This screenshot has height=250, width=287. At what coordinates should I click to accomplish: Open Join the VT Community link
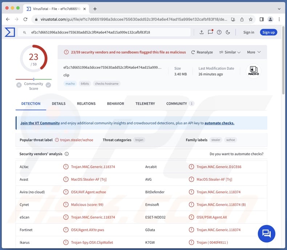pos(40,123)
